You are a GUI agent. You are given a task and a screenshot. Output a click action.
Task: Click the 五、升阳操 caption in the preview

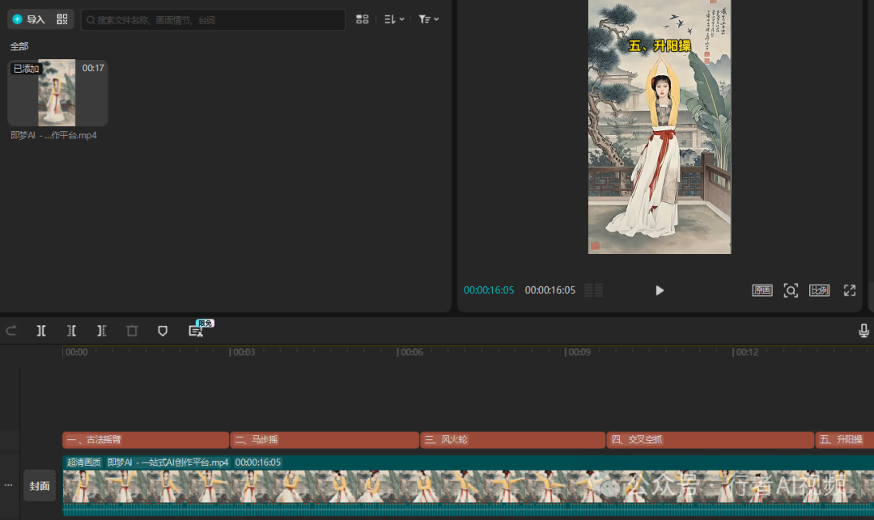pyautogui.click(x=660, y=45)
